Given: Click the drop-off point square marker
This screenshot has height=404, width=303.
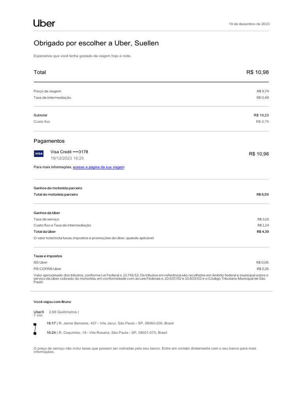Looking at the screenshot, I should 35,333.
